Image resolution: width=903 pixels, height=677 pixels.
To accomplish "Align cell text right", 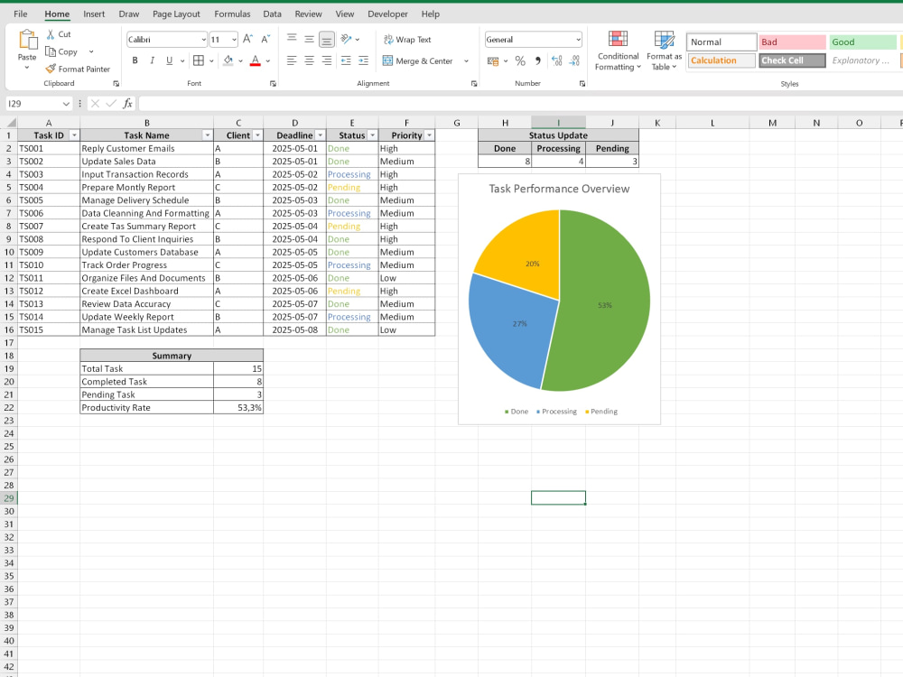I will point(327,60).
